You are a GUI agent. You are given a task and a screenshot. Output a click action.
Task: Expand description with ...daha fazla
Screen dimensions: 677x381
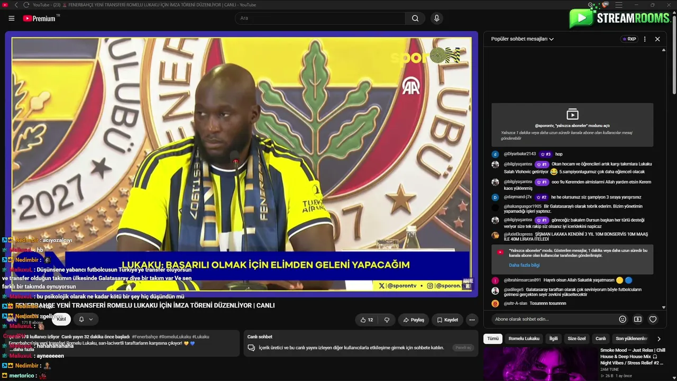pyautogui.click(x=22, y=350)
